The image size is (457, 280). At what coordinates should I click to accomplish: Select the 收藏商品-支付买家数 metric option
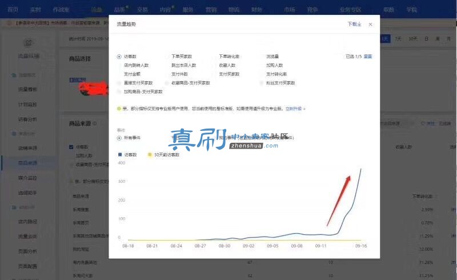(x=191, y=83)
